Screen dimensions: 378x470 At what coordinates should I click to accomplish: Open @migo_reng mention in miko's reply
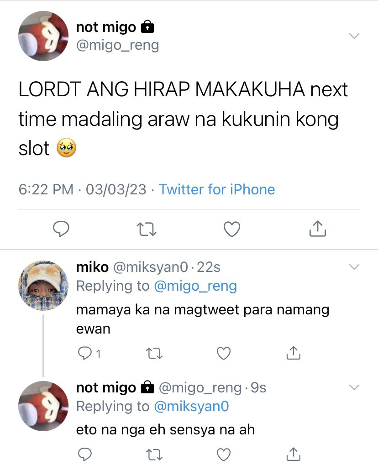[x=195, y=286]
